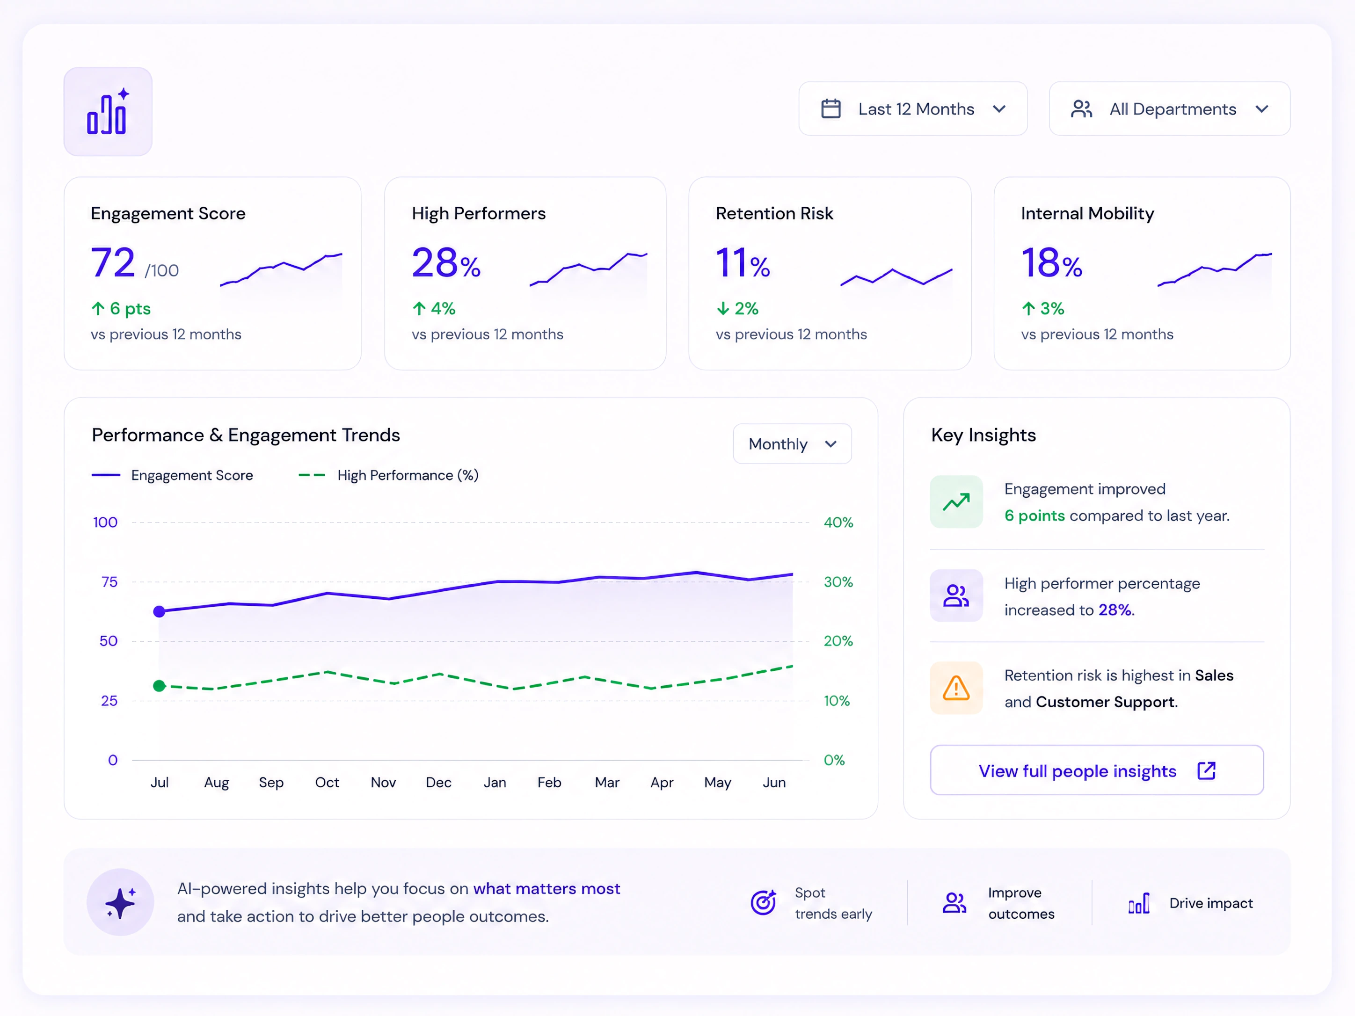Click the Performance & Engagement Trends heading
The image size is (1355, 1016).
coord(246,435)
